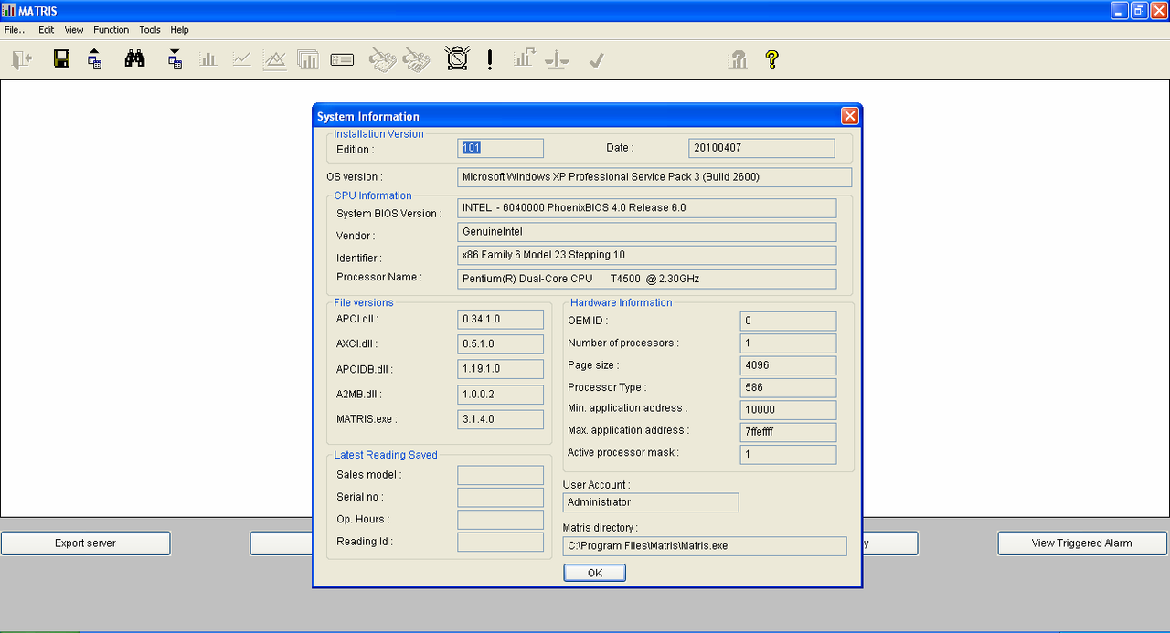
Task: Click the MATRIS.exe version field
Action: tap(501, 419)
